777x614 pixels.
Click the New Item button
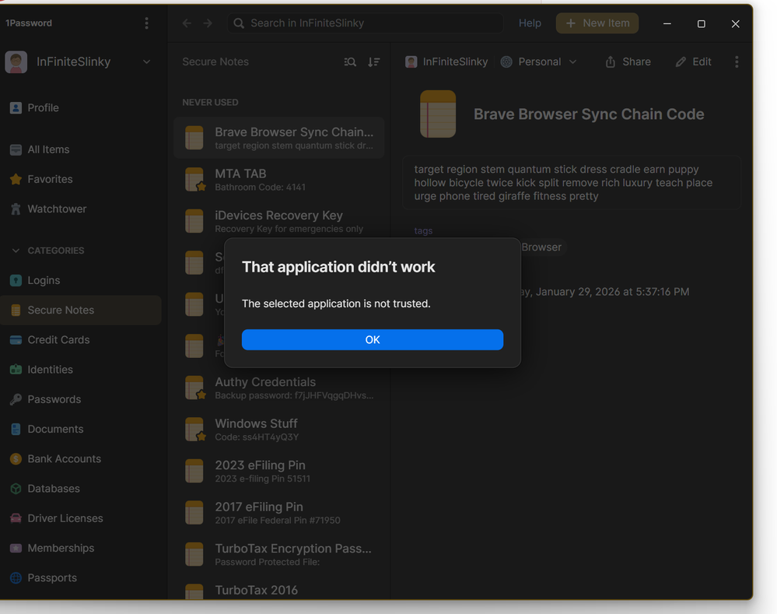[597, 23]
